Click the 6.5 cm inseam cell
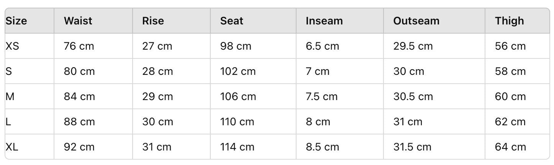Image resolution: width=554 pixels, height=165 pixels. [x=322, y=46]
